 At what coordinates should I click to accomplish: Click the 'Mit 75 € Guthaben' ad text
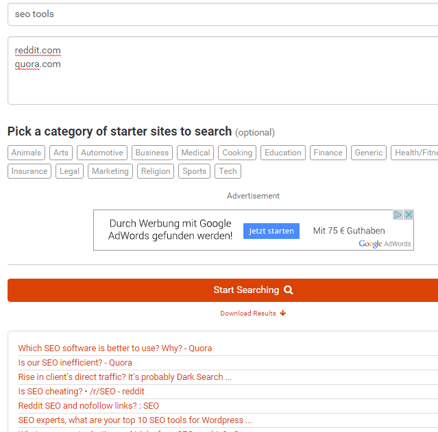(349, 231)
